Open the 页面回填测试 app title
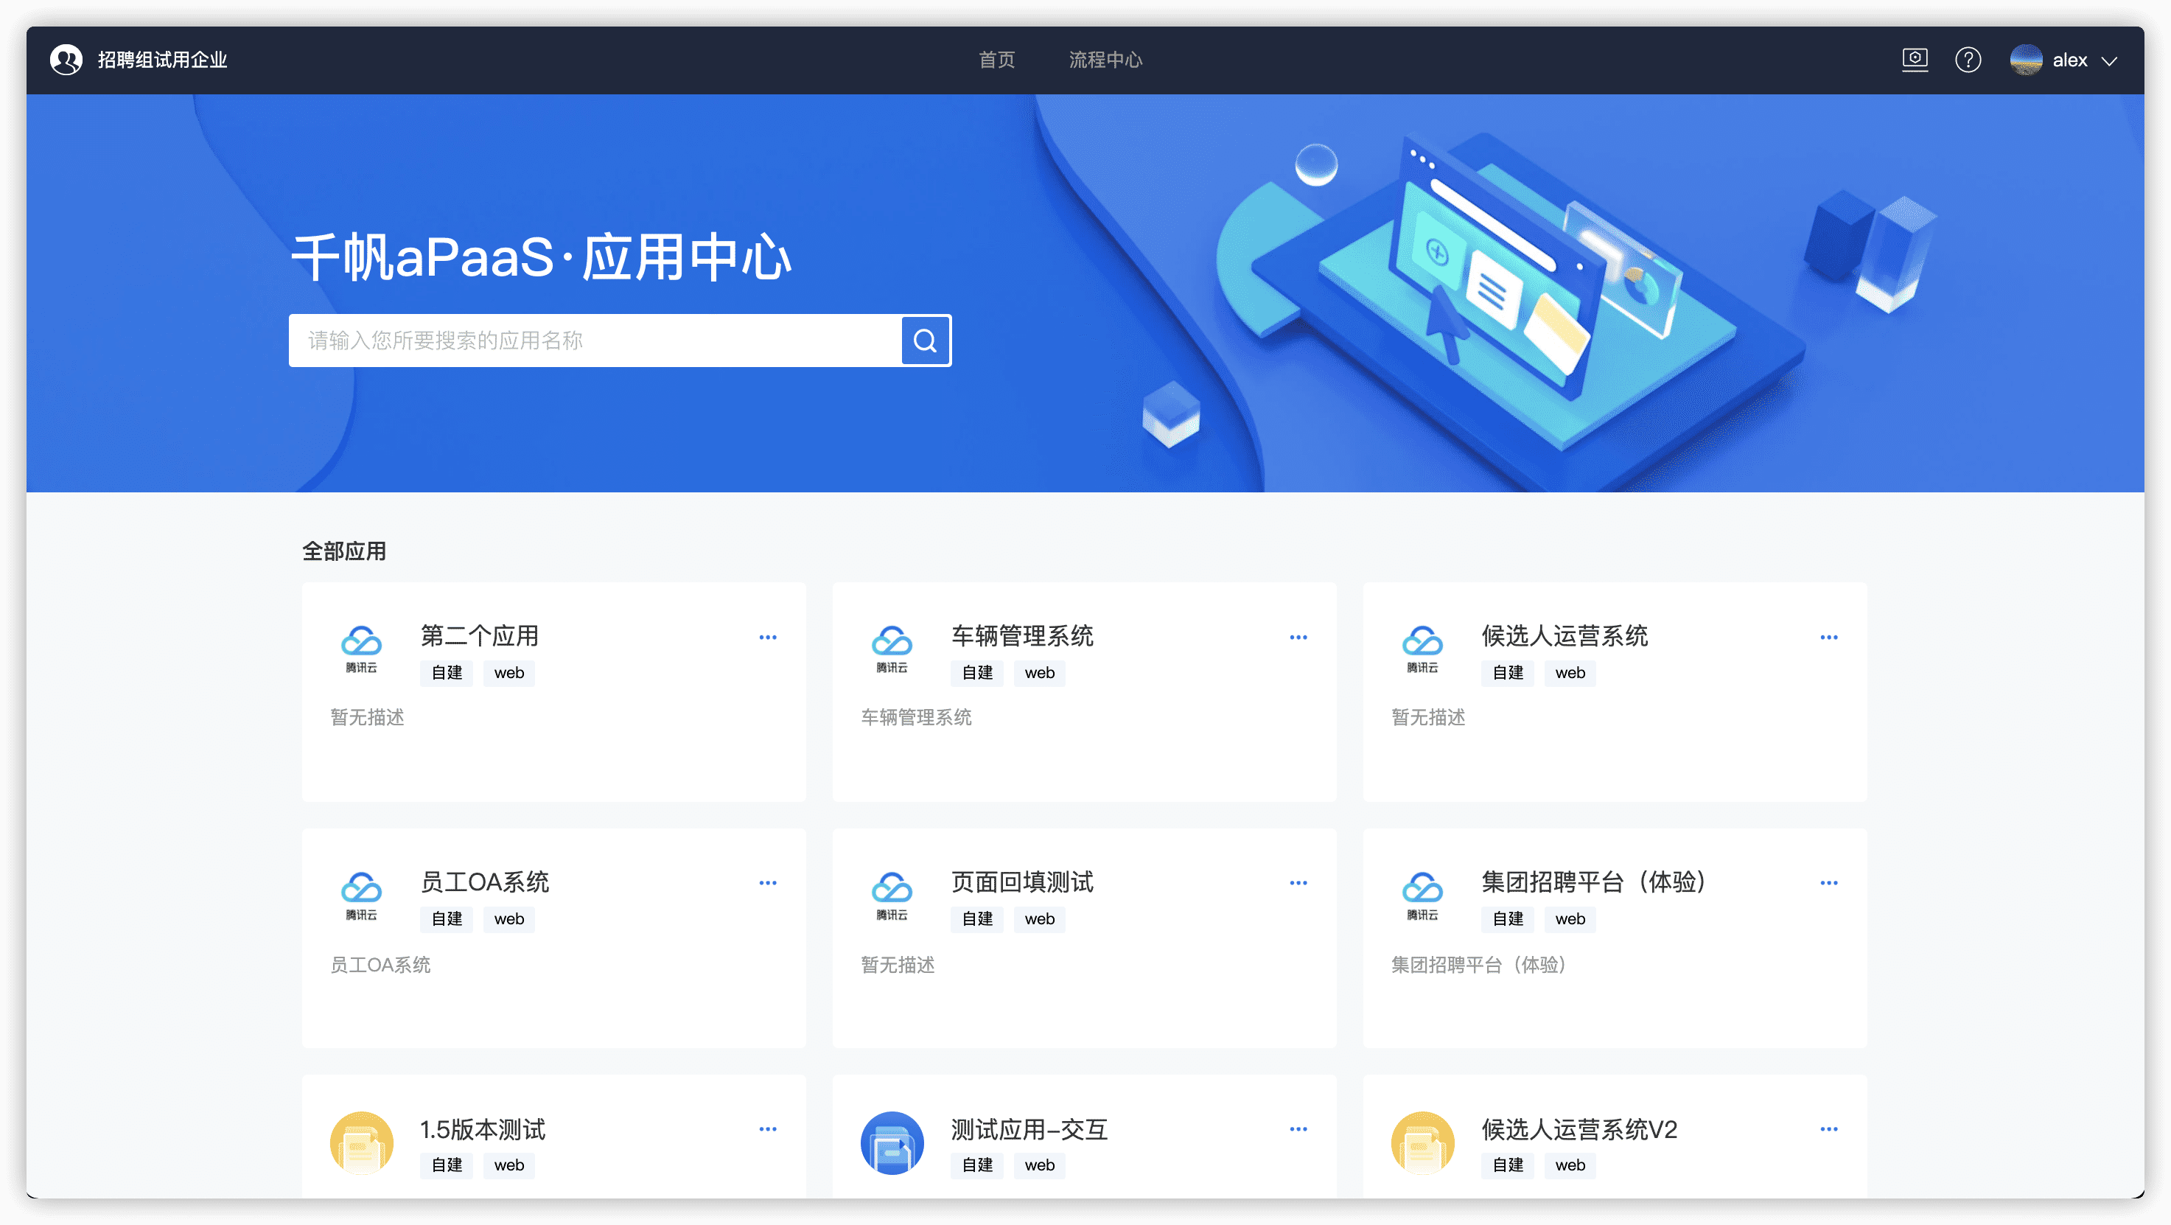Image resolution: width=2171 pixels, height=1225 pixels. pos(1022,882)
